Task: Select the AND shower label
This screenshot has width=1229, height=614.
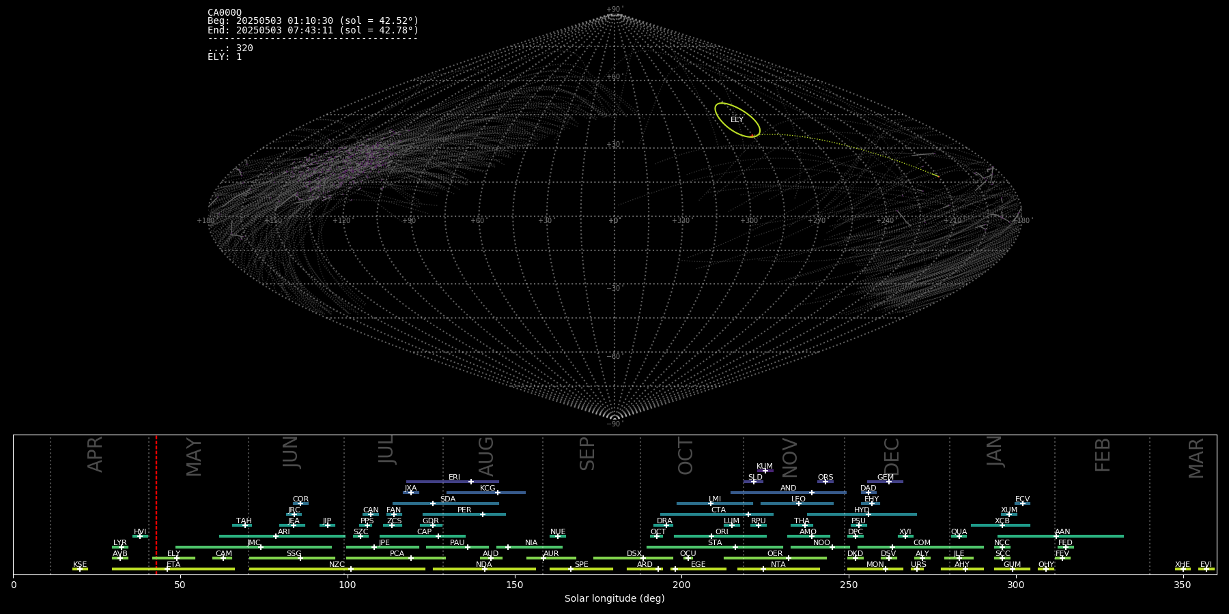Action: coord(789,488)
